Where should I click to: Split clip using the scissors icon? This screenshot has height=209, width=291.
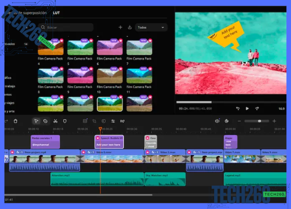click(55, 121)
